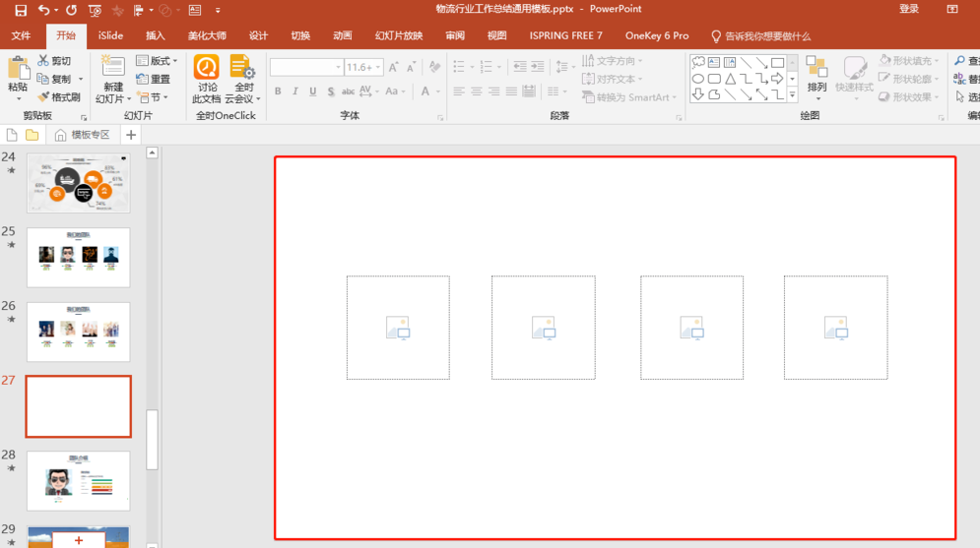Click the 登录 sign-in button
The width and height of the screenshot is (980, 548).
tap(909, 9)
